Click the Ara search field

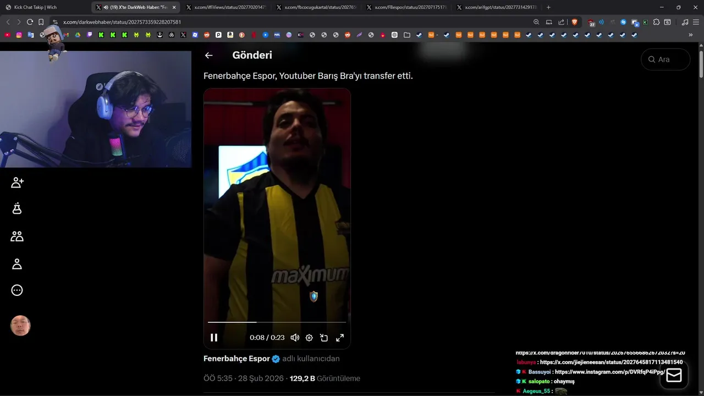coord(665,59)
